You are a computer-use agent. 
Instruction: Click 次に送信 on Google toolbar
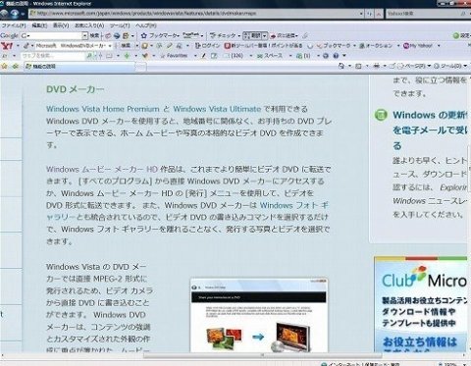click(284, 35)
